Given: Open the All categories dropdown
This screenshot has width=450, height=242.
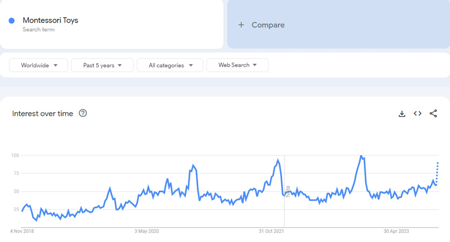Looking at the screenshot, I should tap(170, 65).
